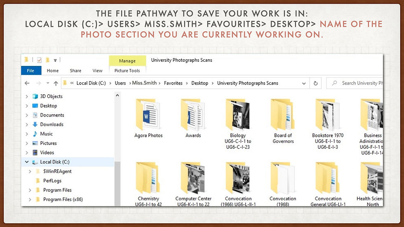Click the navigation pane scrollbar thumb
The width and height of the screenshot is (404, 227).
[x=117, y=184]
